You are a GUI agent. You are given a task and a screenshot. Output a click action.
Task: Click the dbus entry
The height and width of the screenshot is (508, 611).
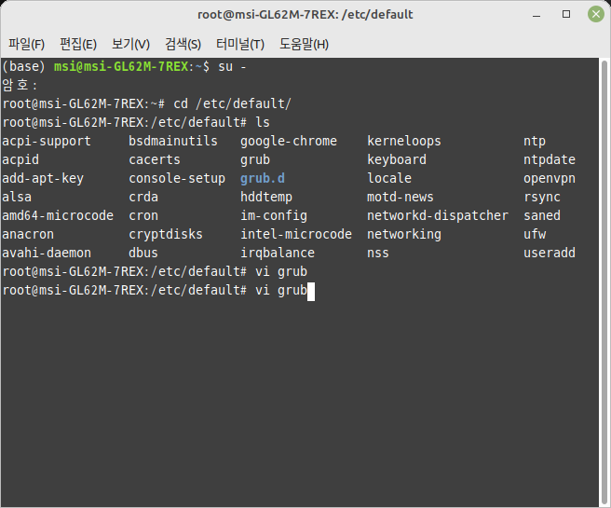143,253
